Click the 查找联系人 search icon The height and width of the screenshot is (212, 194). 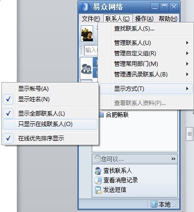point(98,171)
